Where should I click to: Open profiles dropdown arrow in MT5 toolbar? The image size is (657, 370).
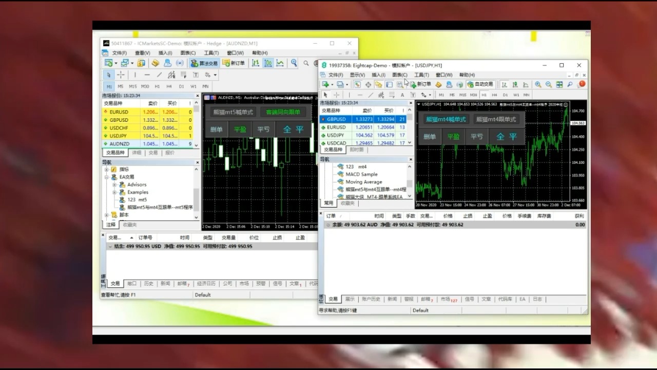(x=132, y=63)
